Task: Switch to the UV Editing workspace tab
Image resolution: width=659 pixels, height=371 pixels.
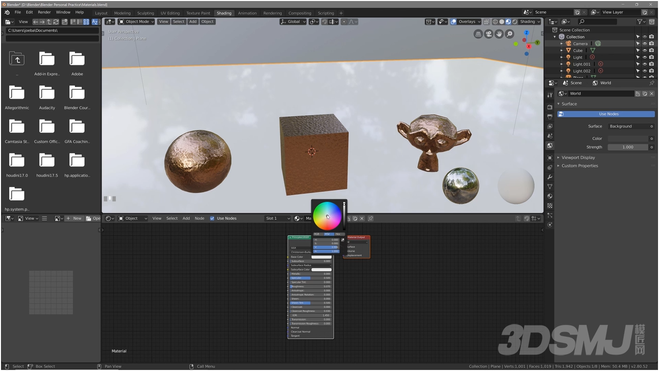Action: [x=170, y=13]
